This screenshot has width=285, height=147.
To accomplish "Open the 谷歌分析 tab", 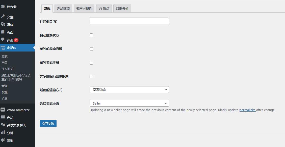I will point(122,9).
